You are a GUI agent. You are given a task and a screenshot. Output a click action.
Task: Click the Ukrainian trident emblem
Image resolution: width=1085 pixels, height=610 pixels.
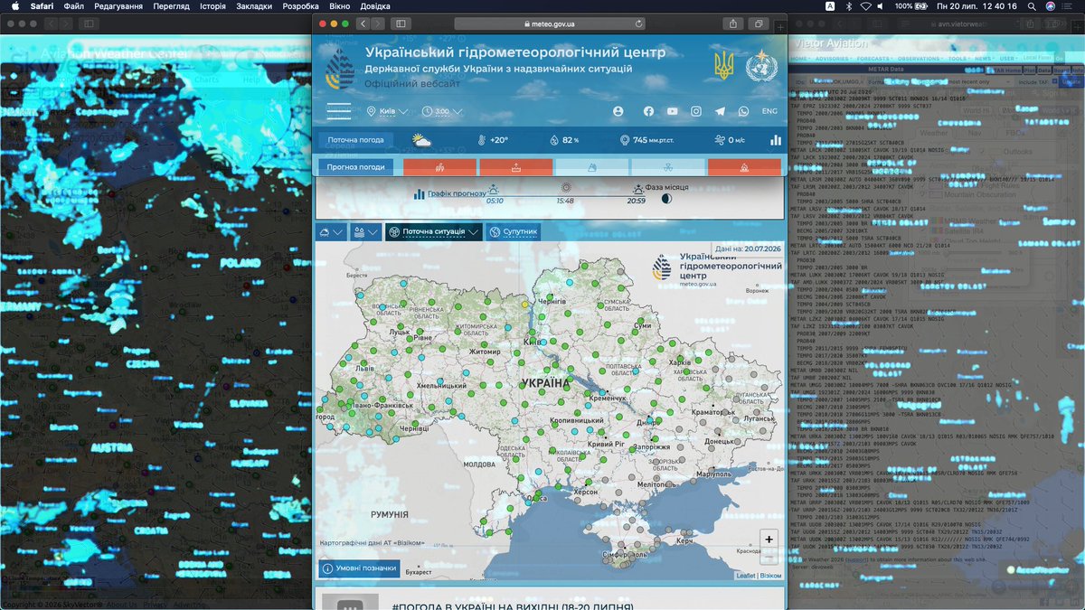point(724,66)
